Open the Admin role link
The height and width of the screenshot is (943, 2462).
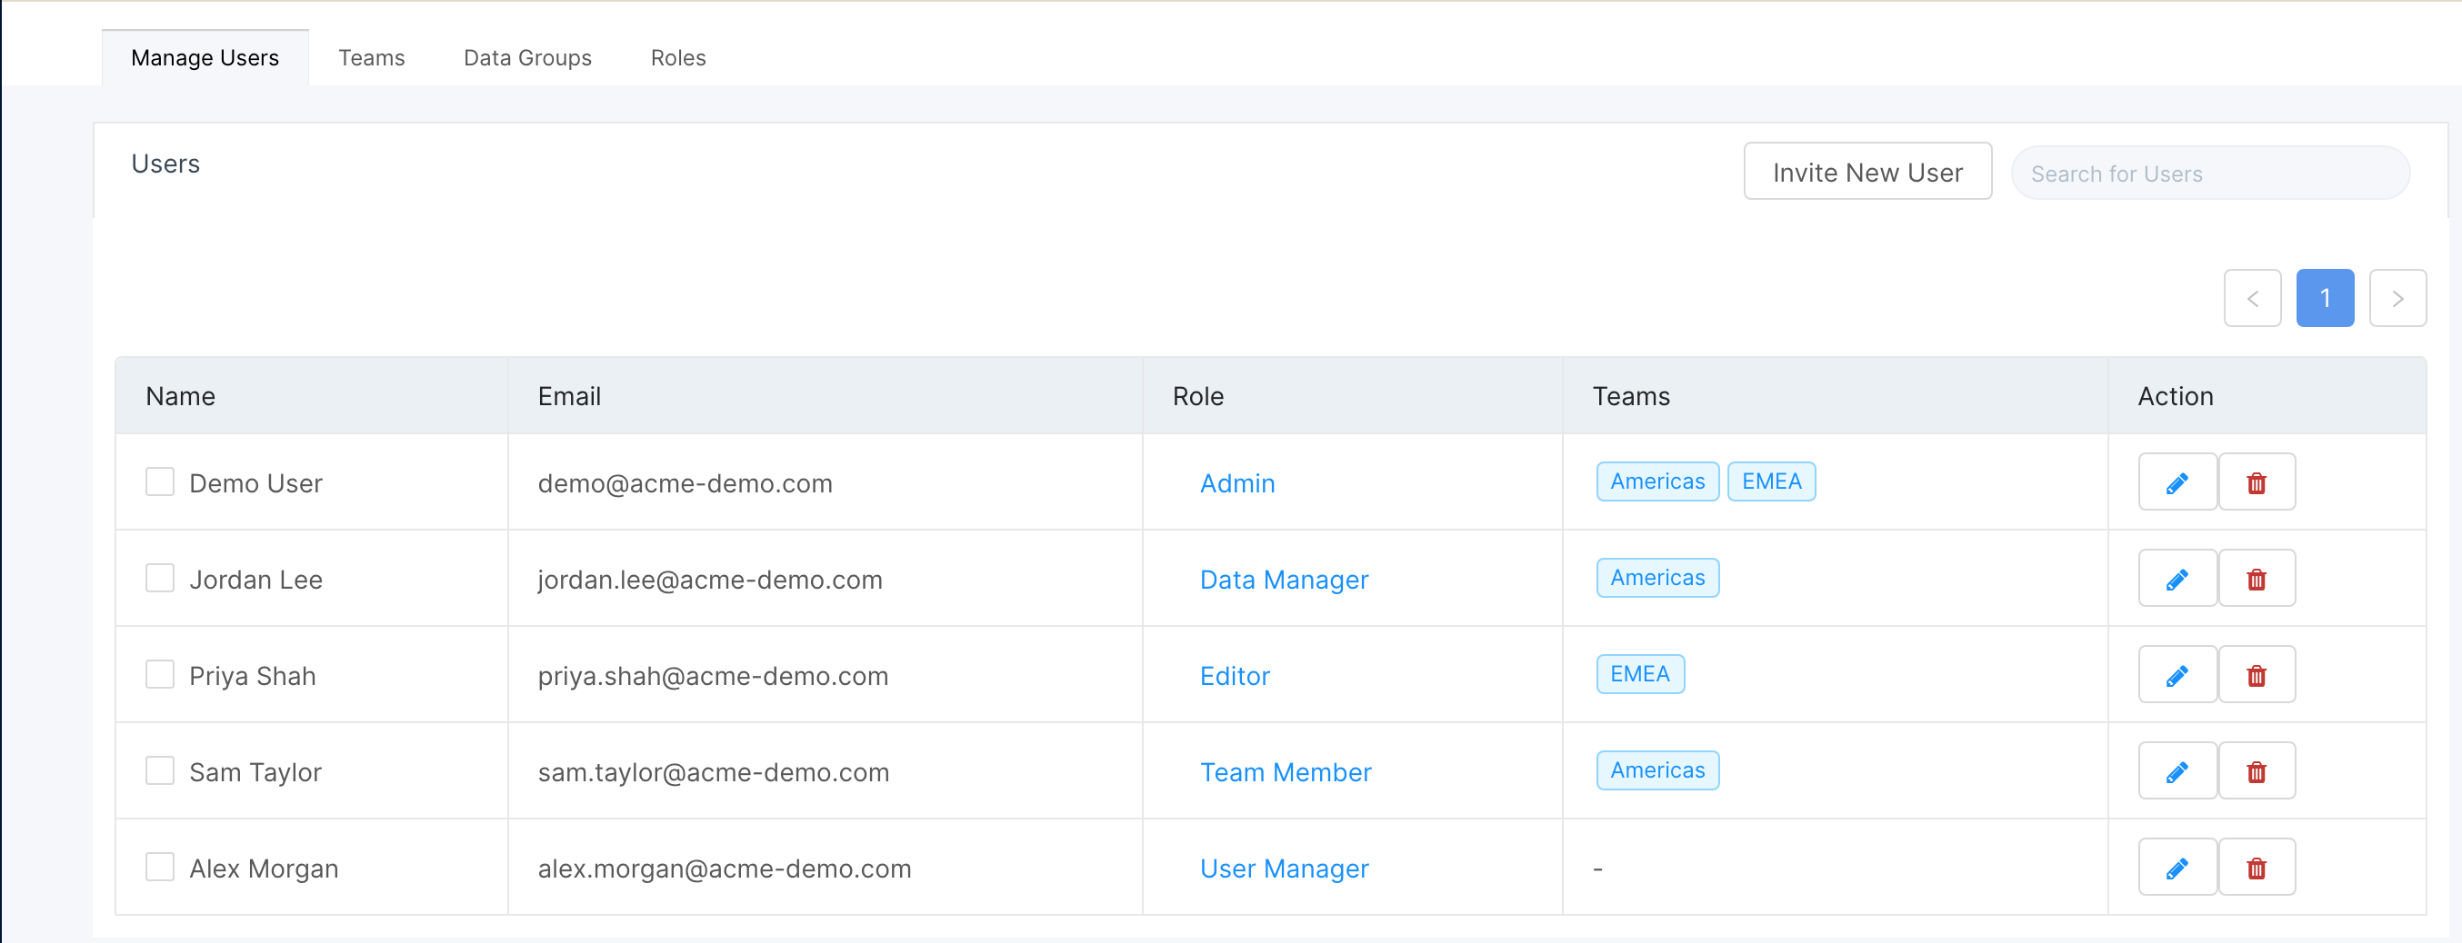[1237, 483]
